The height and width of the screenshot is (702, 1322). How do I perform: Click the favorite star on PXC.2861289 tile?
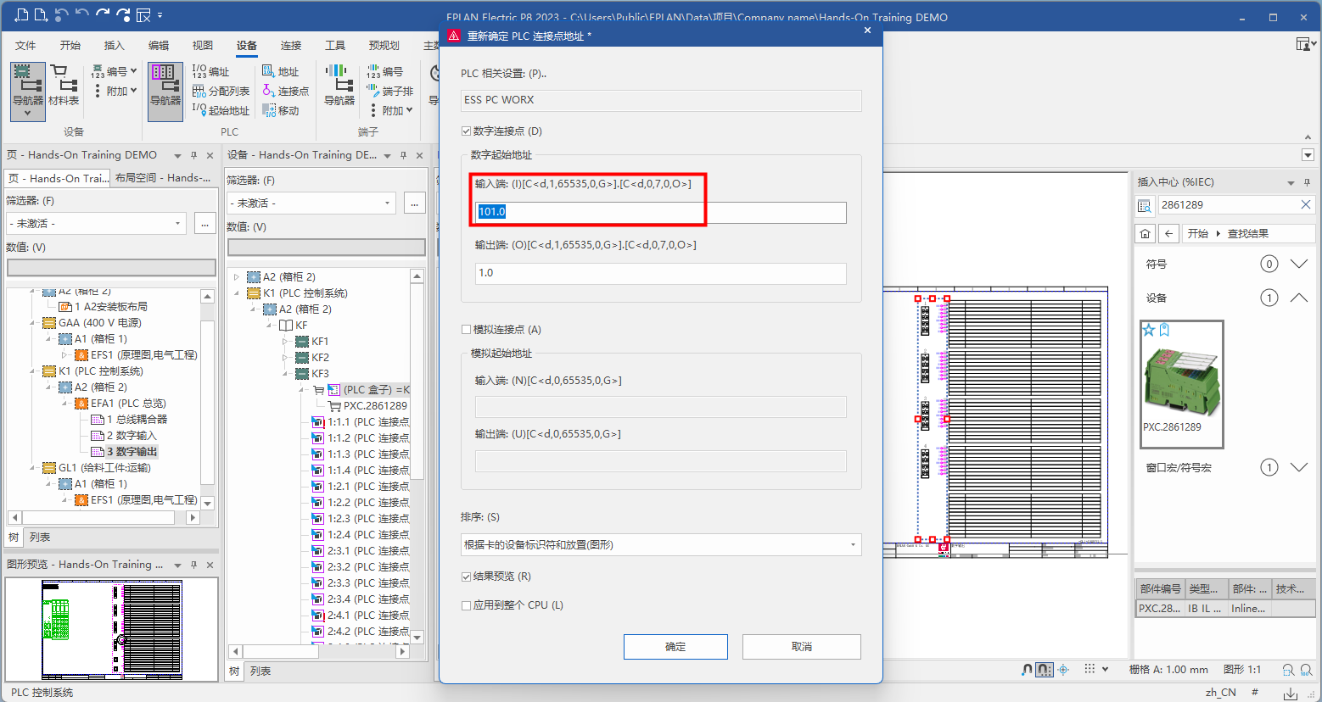click(1149, 330)
